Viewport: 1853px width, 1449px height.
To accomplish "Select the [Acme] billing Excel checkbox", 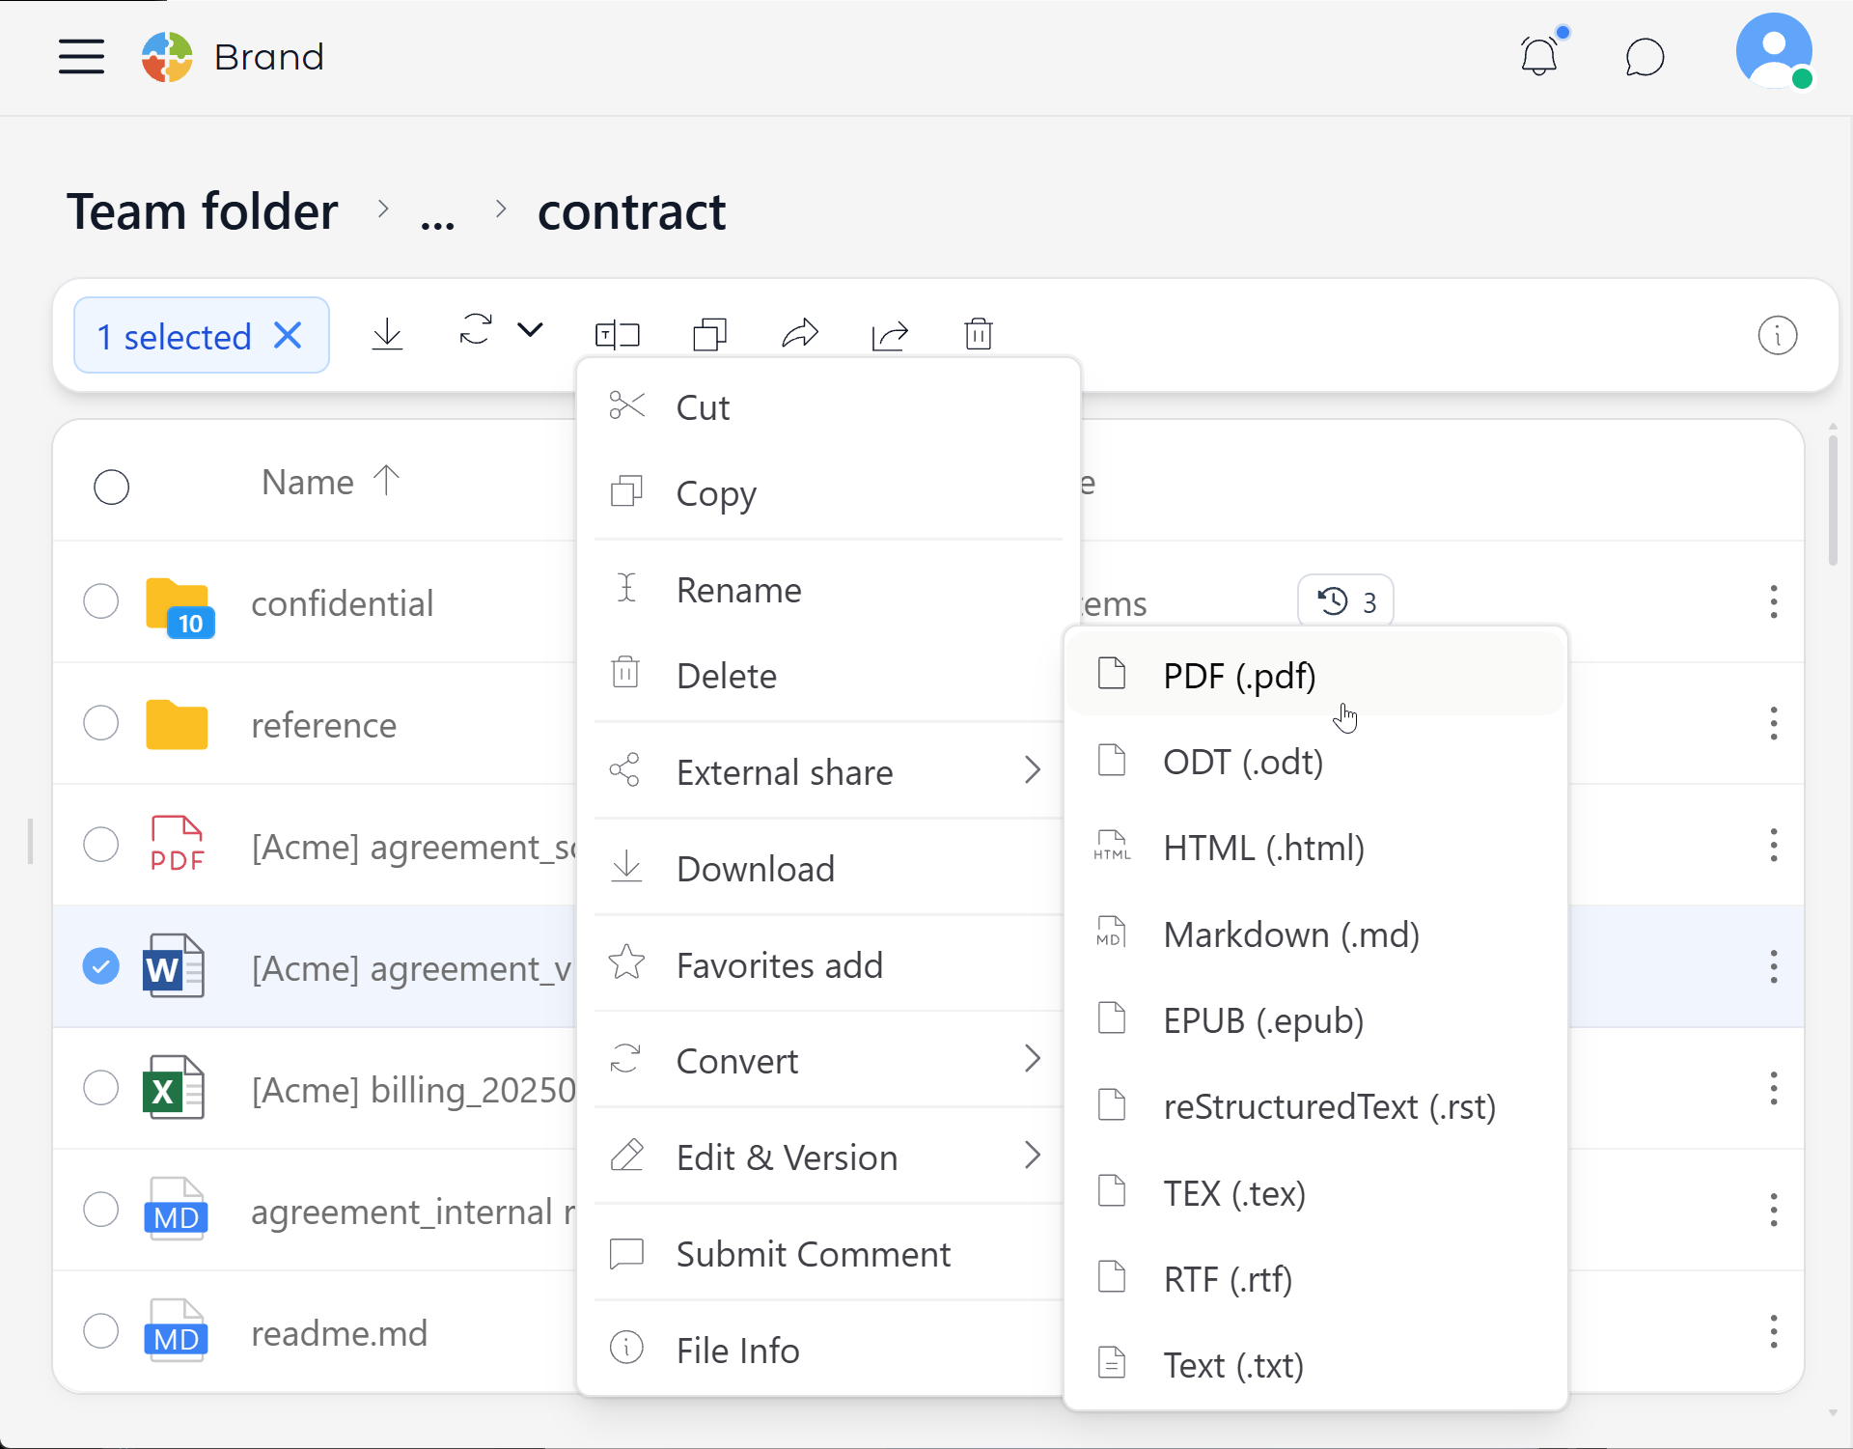I will point(100,1088).
